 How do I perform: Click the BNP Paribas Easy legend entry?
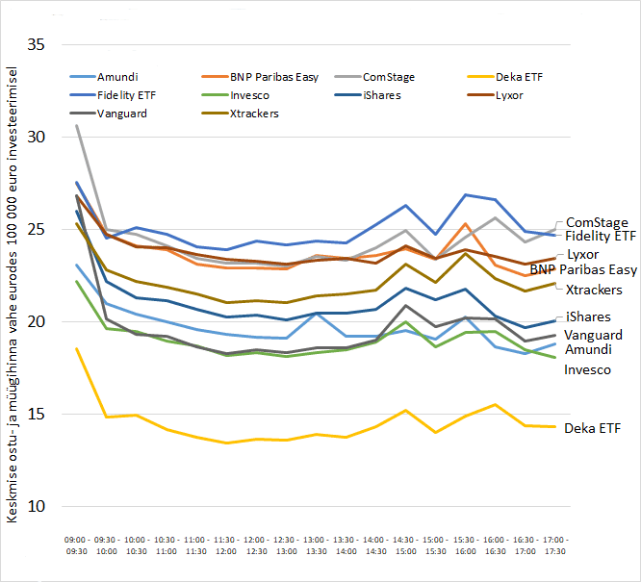point(261,77)
